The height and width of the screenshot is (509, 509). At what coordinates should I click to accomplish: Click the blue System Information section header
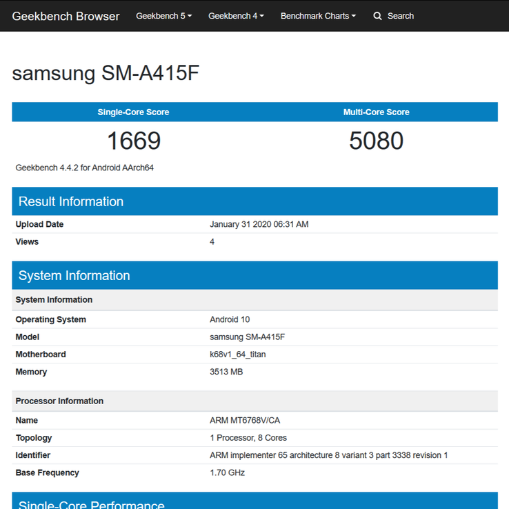pos(74,275)
